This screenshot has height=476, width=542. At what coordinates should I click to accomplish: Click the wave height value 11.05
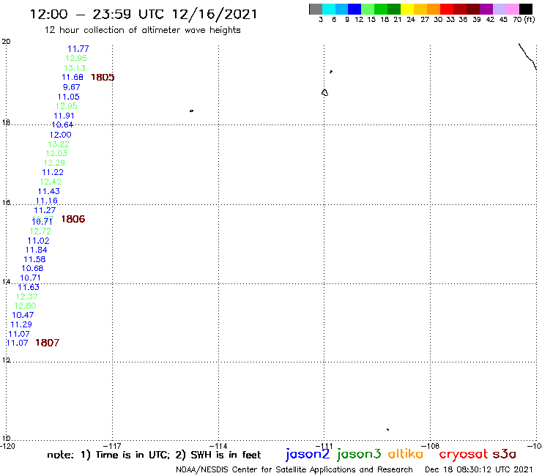tap(68, 97)
